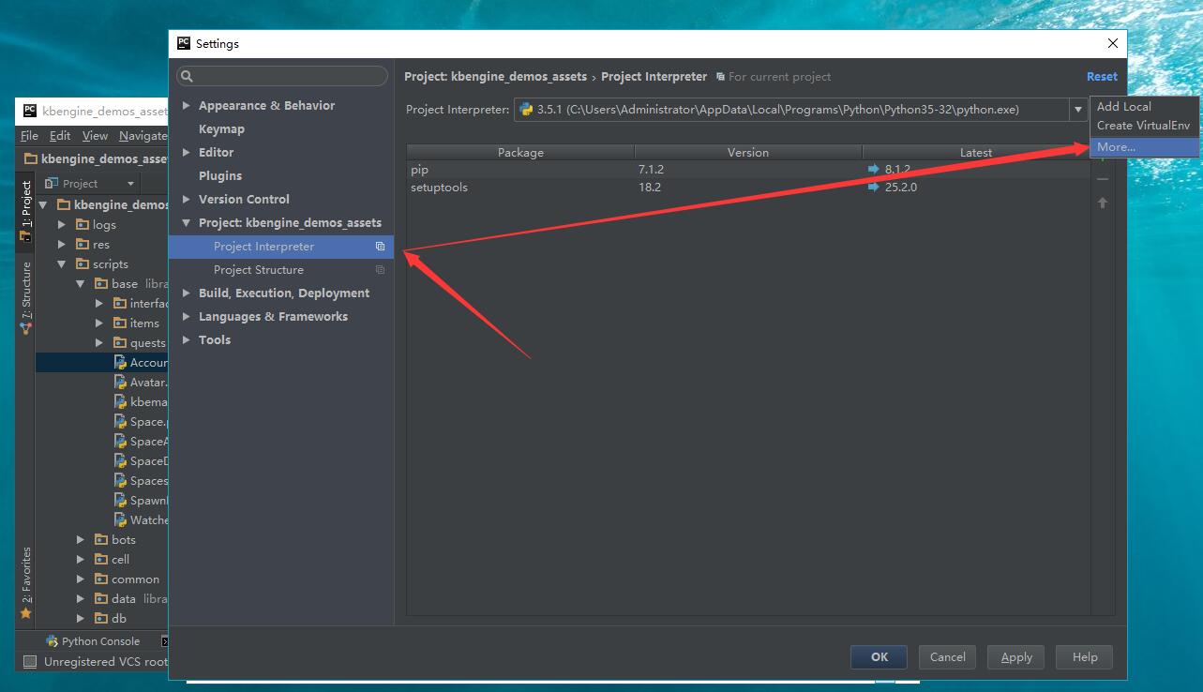The width and height of the screenshot is (1203, 692).
Task: Click the kbengine_demos_assets breadcrumb folder
Action: (96, 158)
